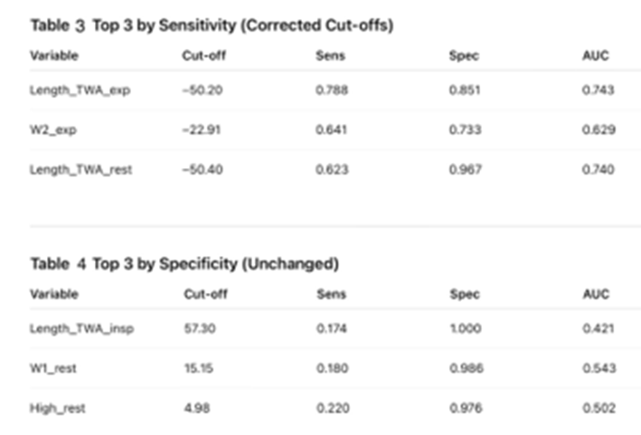Image resolution: width=641 pixels, height=435 pixels.
Task: Select the High_rest row label
Action: pos(58,408)
